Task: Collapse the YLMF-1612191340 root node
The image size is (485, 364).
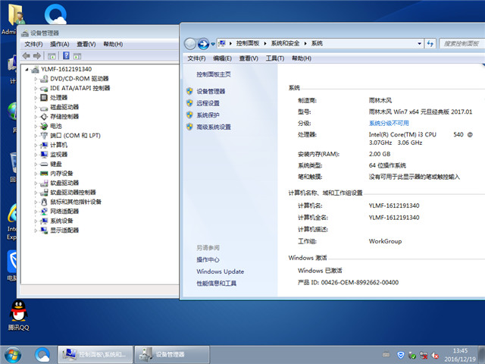Action: tap(27, 70)
